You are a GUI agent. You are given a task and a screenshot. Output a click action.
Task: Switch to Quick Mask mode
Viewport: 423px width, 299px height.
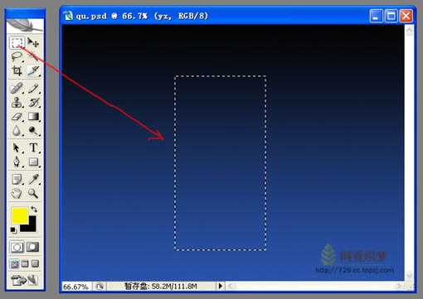[x=32, y=247]
